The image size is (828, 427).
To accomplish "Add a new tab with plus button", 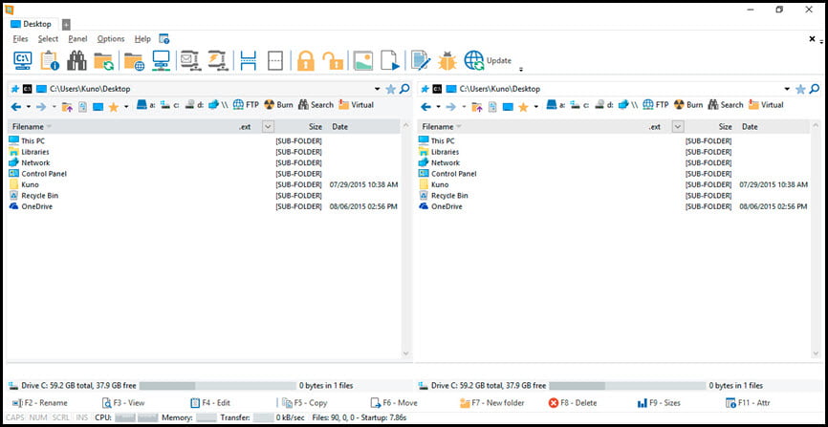I will (66, 24).
